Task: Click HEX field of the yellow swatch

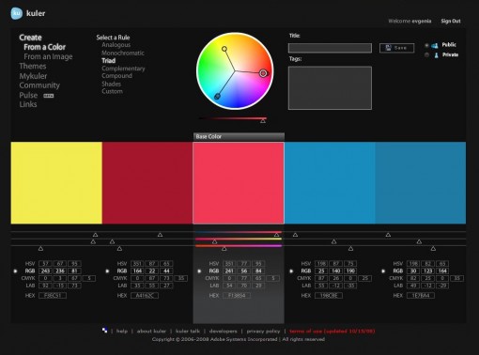Action: point(53,296)
